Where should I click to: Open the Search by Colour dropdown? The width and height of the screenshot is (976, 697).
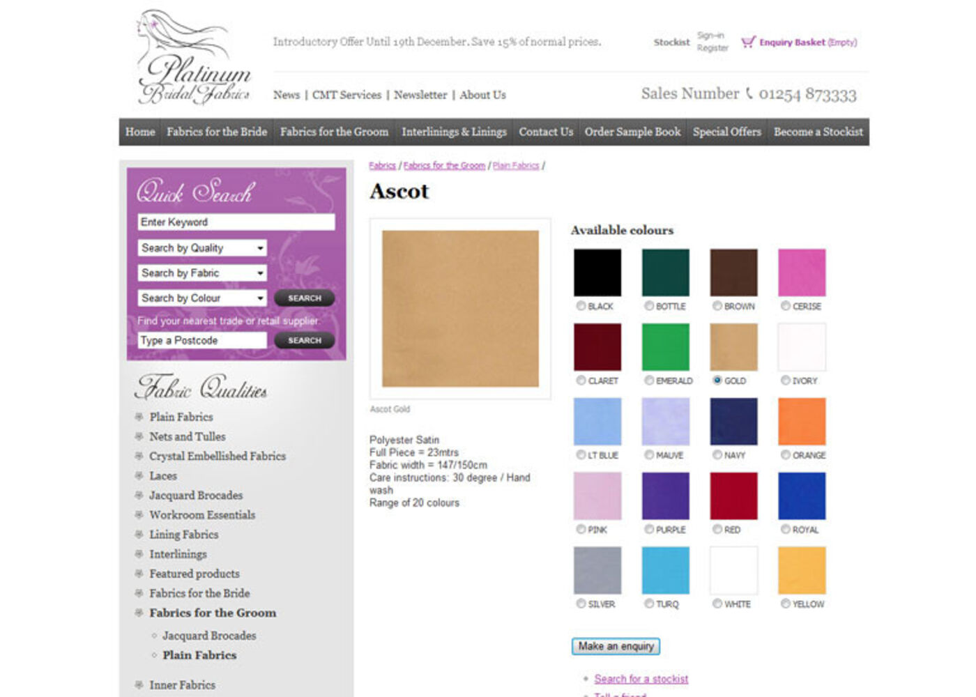(x=202, y=298)
